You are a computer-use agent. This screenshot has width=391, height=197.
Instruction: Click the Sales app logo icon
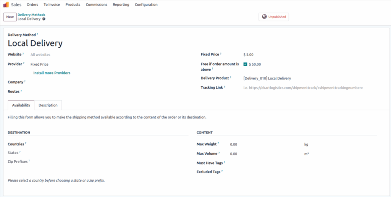coord(6,5)
